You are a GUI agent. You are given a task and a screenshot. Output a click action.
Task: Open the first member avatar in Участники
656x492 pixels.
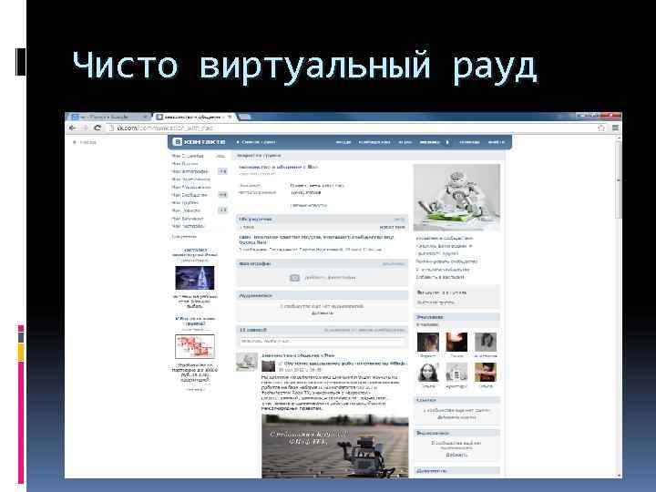428,343
